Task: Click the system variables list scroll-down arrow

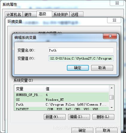Action: (x=112, y=108)
